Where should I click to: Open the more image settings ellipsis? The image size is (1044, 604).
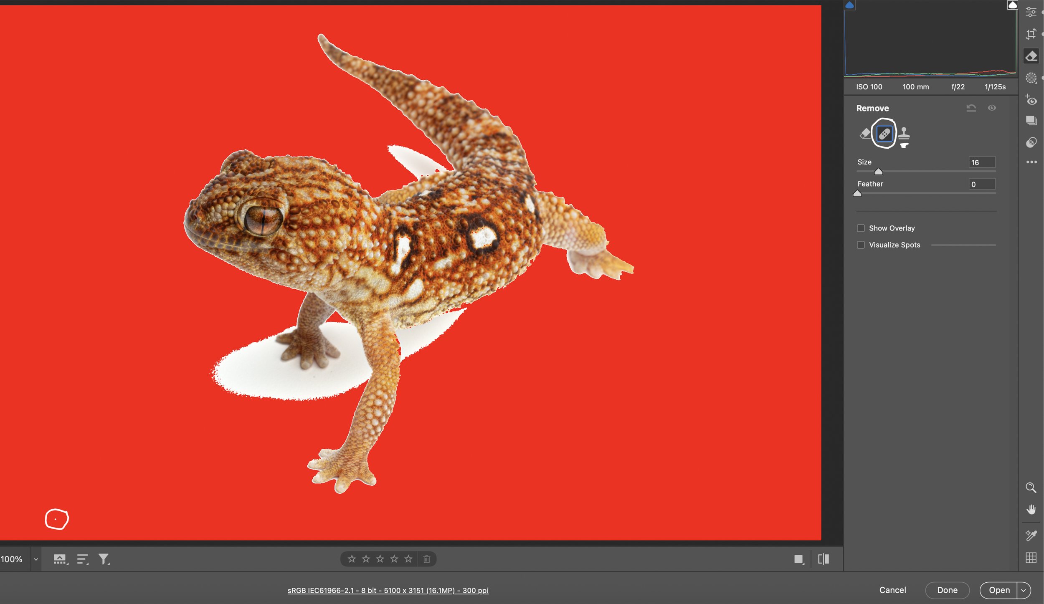(1031, 162)
